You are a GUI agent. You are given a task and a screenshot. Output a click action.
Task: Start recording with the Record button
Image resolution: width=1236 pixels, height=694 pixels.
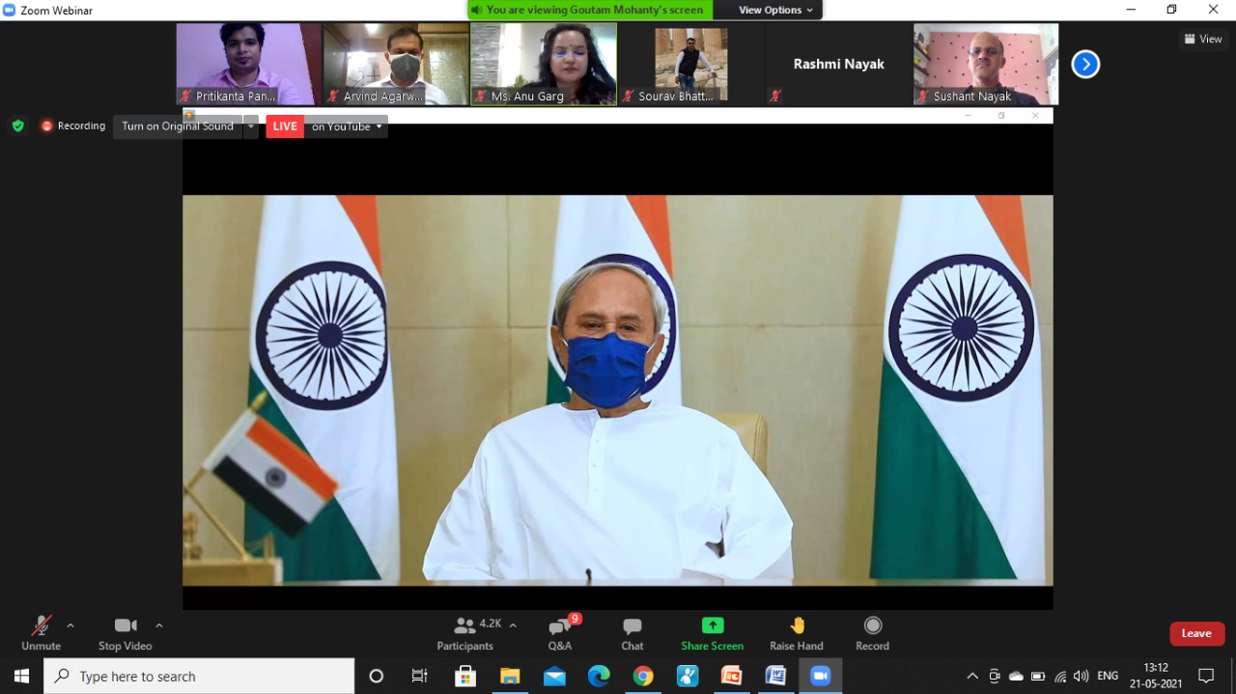coord(873,633)
